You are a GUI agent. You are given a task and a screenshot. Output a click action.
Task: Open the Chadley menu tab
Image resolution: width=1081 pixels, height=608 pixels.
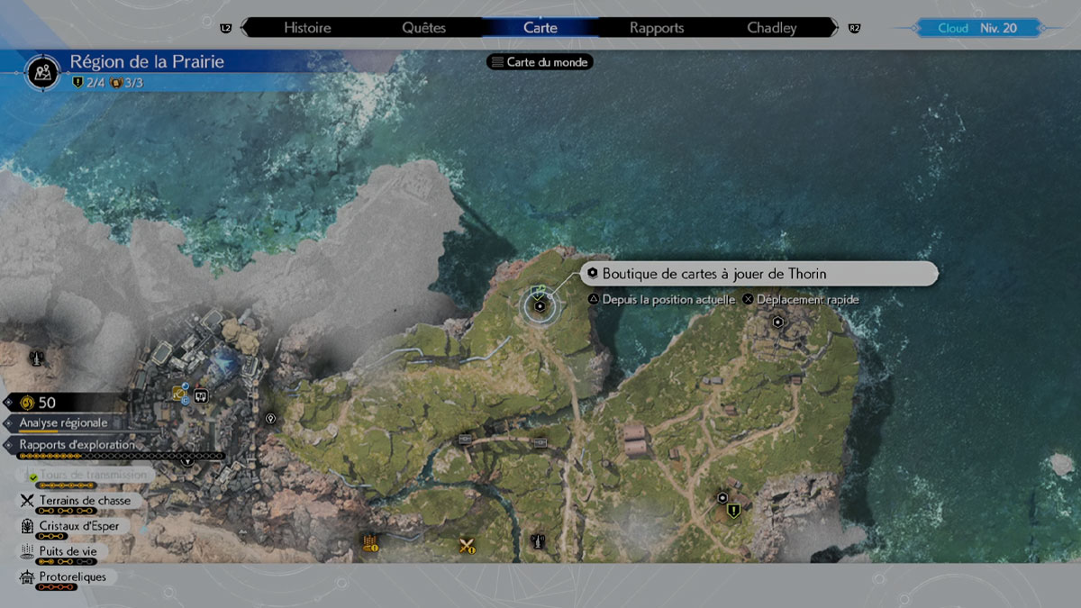click(771, 27)
